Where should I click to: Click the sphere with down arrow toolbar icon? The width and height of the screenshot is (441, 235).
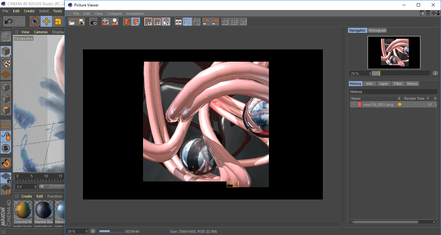(x=115, y=22)
